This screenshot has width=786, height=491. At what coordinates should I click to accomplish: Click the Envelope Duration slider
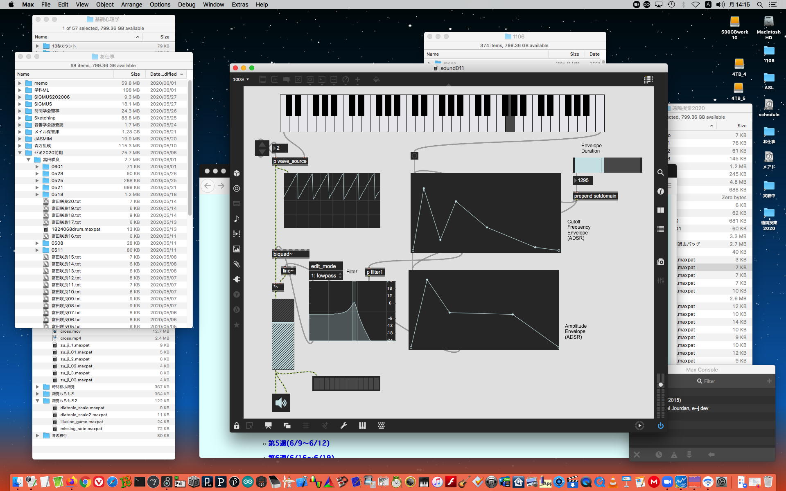[607, 165]
